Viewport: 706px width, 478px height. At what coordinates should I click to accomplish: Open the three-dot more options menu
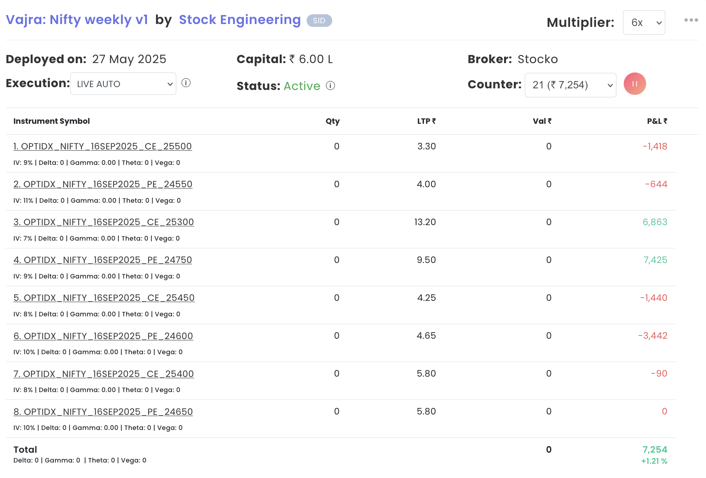[691, 20]
